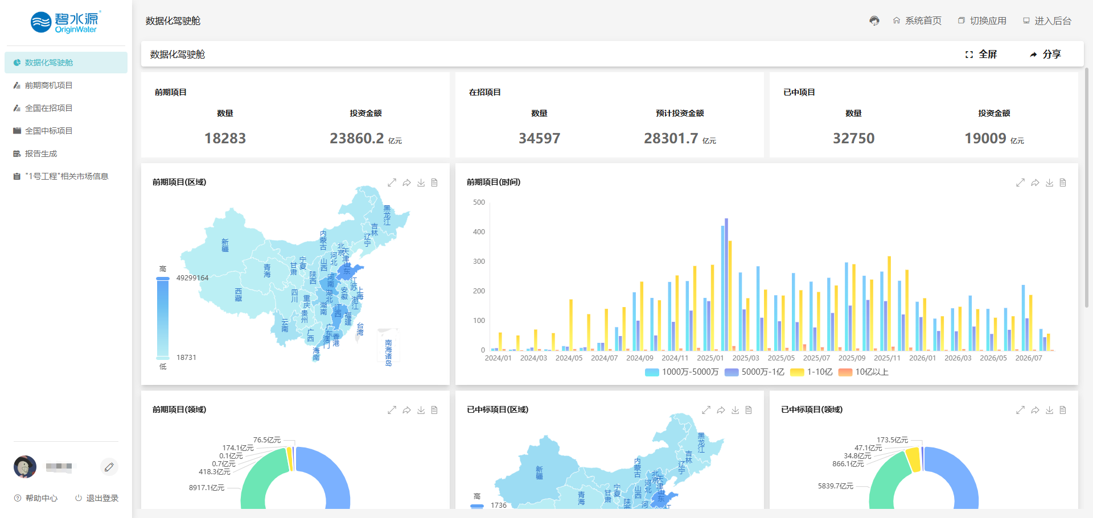The image size is (1093, 518).
Task: Open the customer service headset icon
Action: coord(874,21)
